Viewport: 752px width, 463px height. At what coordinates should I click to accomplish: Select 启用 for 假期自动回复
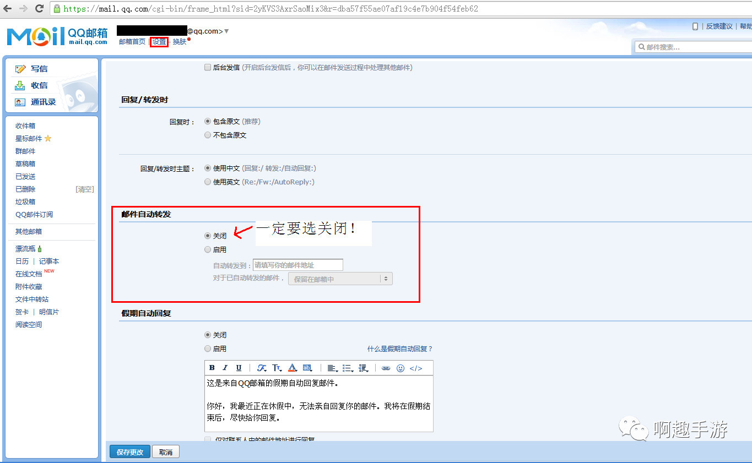(x=208, y=348)
